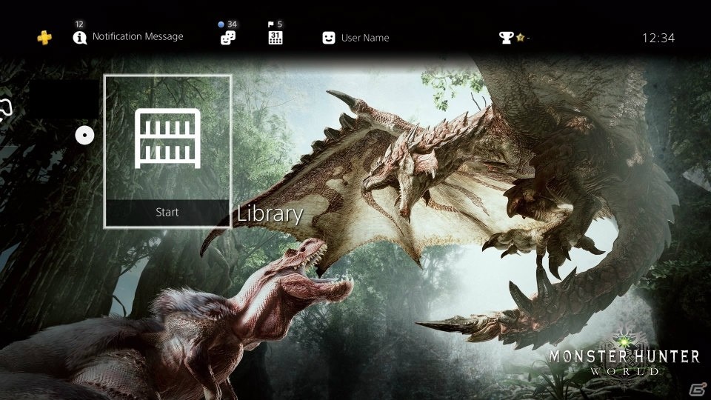Open the User Name profile icon
Image resolution: width=711 pixels, height=400 pixels.
coord(329,38)
